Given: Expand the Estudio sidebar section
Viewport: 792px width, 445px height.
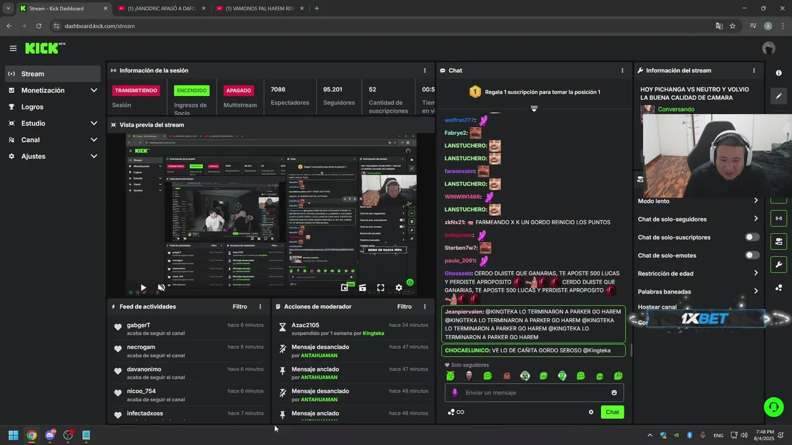Looking at the screenshot, I should [53, 123].
